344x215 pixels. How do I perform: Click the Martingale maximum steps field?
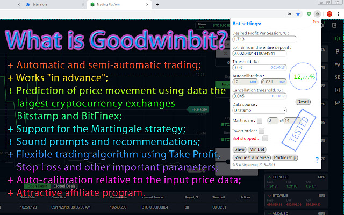coord(292,120)
